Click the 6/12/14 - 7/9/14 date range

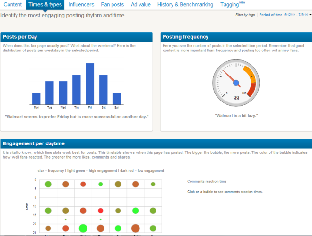pos(295,15)
